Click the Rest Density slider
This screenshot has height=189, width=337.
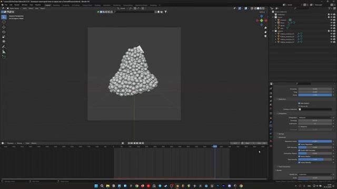click(x=315, y=160)
